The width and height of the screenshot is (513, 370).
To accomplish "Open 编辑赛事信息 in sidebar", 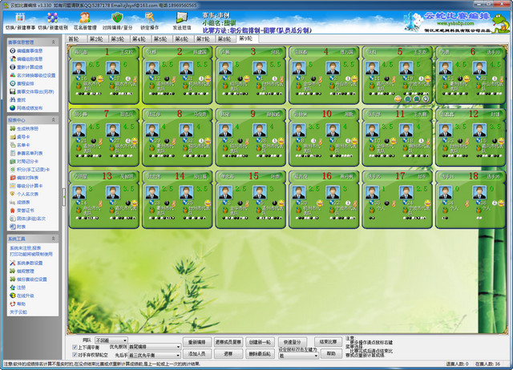I will pos(26,50).
